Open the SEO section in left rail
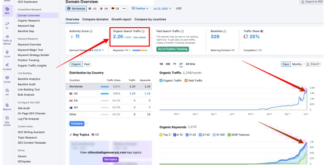This screenshot has height=165, width=326. 8,11
